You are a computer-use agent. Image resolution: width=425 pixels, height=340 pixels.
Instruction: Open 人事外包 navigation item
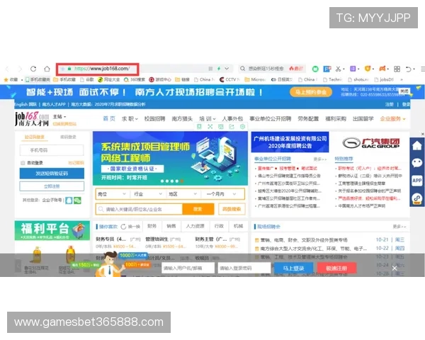pyautogui.click(x=232, y=119)
